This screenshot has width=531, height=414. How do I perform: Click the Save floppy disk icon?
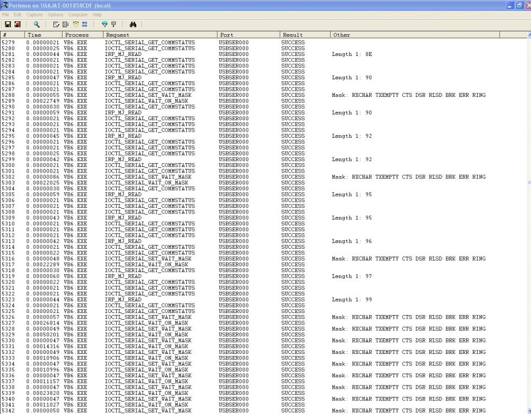click(7, 24)
